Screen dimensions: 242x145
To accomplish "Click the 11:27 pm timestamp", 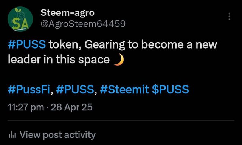I will [x=26, y=107].
